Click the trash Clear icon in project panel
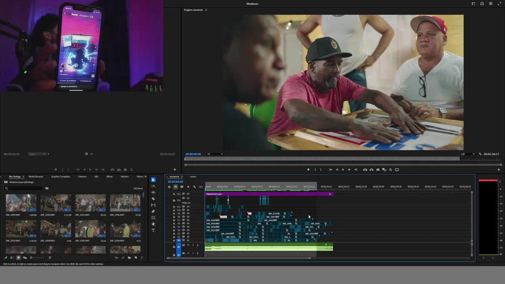The image size is (505, 284). point(142,258)
